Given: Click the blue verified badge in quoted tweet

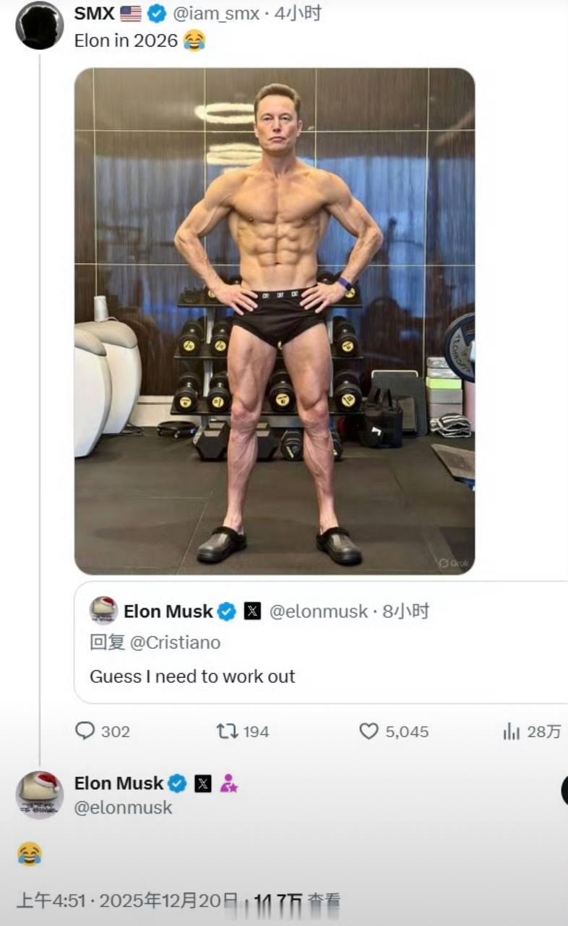Looking at the screenshot, I should 227,611.
